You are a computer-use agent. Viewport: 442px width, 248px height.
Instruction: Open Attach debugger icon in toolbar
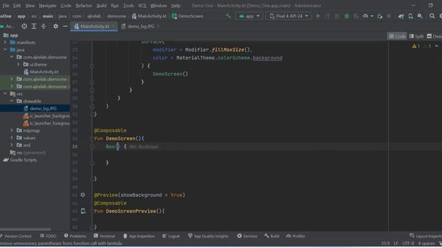[380, 16]
